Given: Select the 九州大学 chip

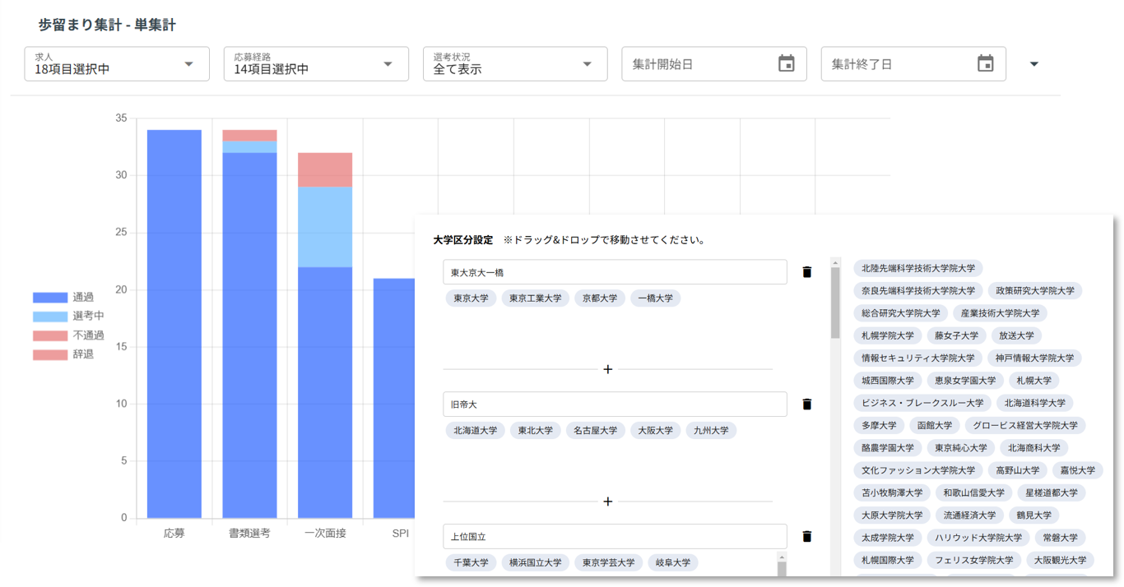Looking at the screenshot, I should click(712, 430).
